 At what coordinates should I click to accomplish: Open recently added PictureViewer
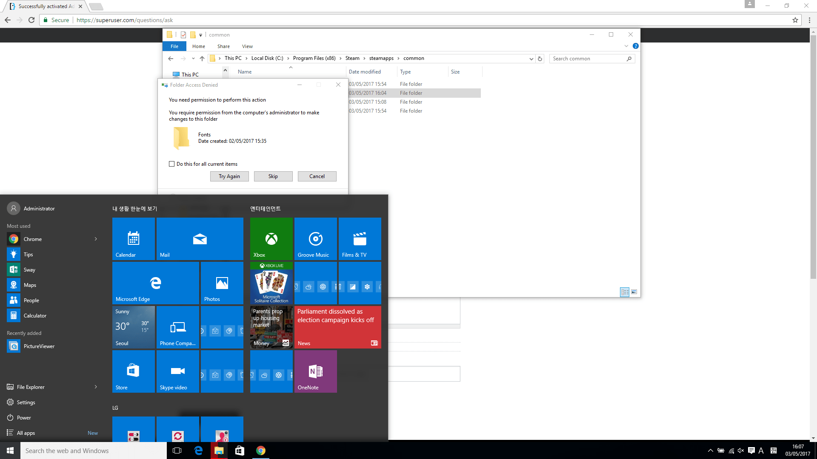pyautogui.click(x=51, y=346)
